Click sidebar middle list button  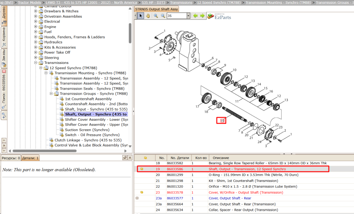coord(4,145)
